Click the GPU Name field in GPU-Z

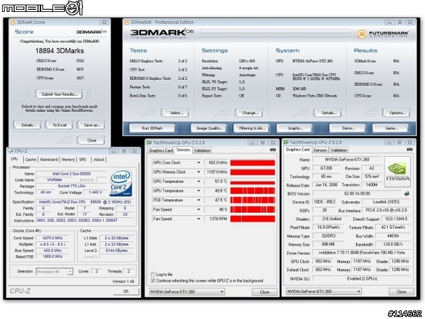tap(347, 159)
